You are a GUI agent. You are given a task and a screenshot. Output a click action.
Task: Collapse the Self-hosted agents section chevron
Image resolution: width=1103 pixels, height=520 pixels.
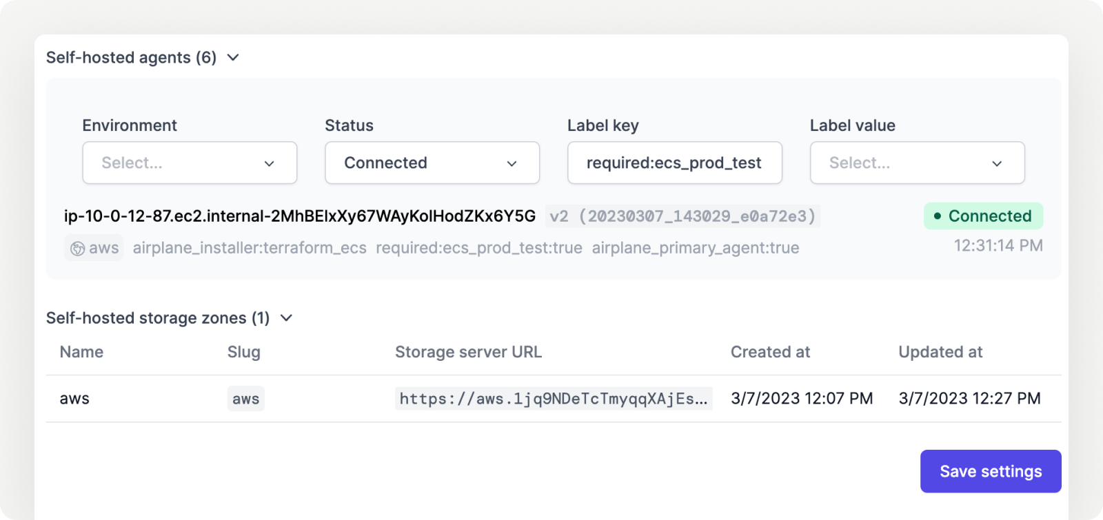pos(233,58)
